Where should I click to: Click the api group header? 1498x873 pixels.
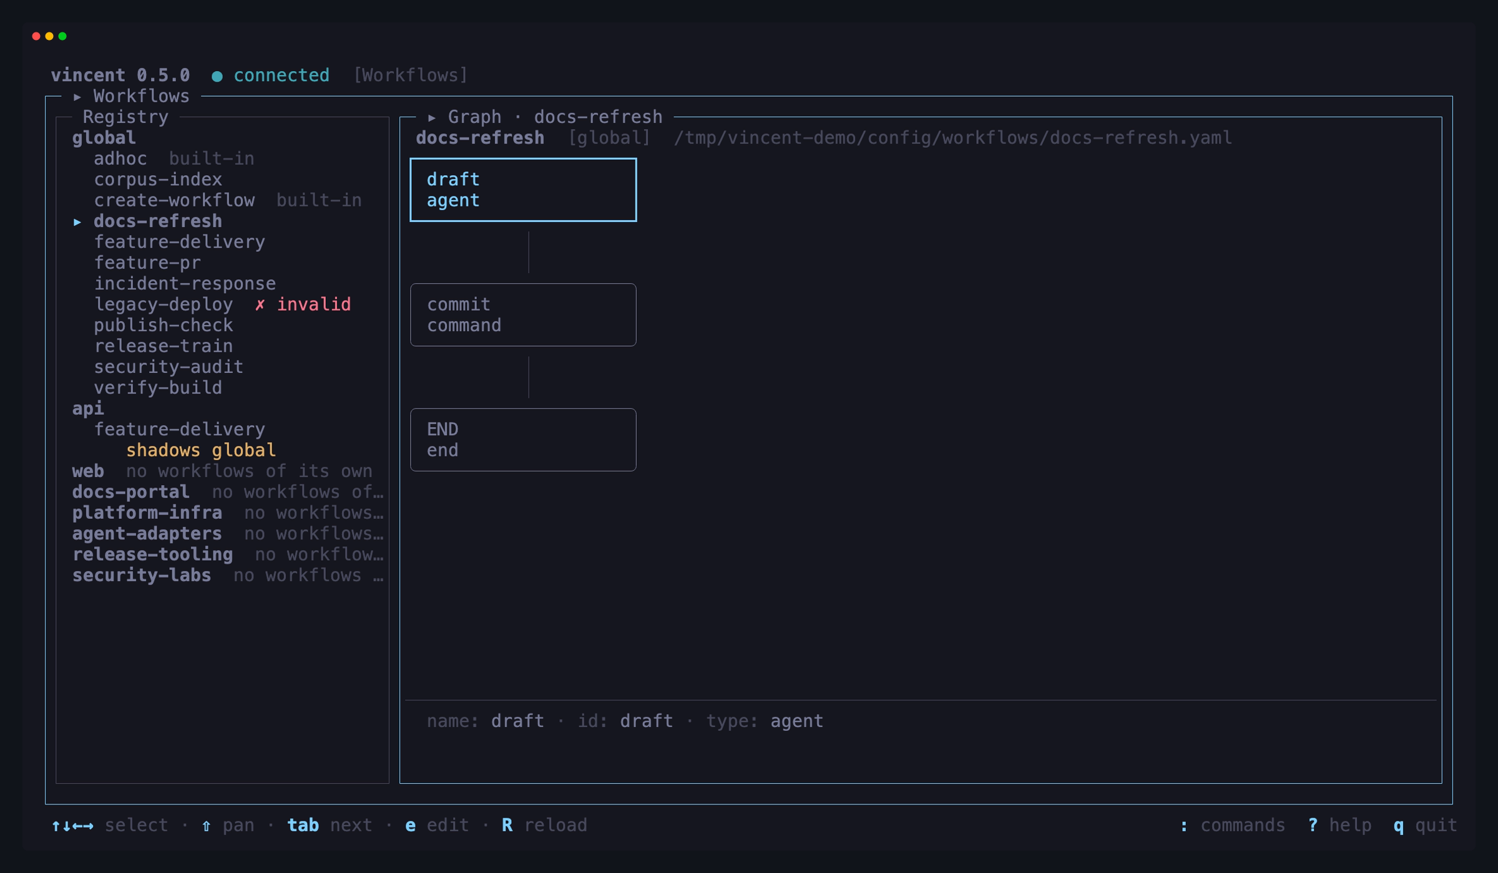tap(88, 408)
